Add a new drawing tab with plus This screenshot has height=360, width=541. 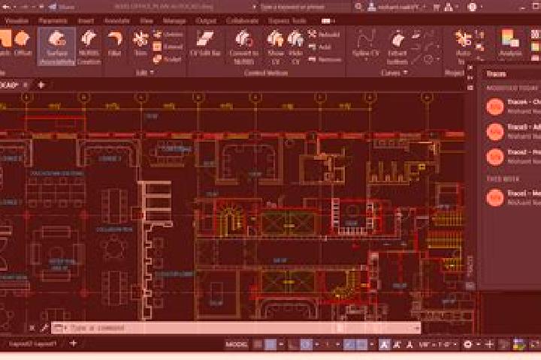point(41,85)
